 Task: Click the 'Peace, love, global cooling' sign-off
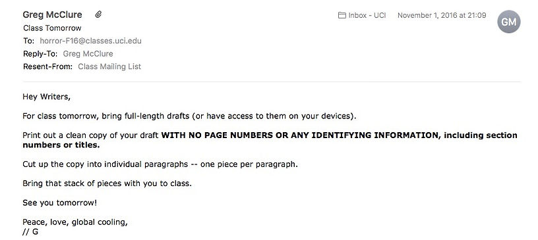point(75,222)
